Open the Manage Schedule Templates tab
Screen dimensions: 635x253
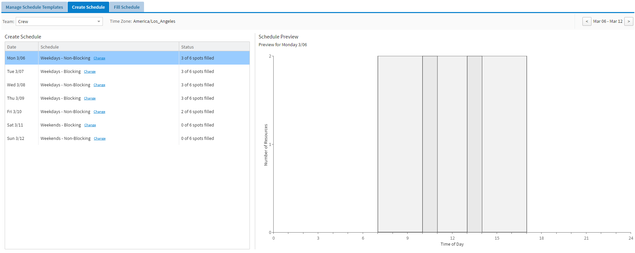(34, 7)
